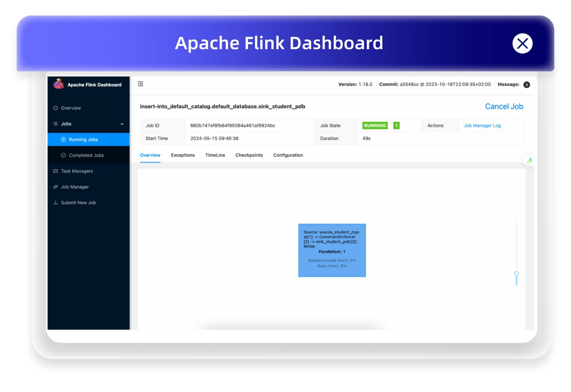The height and width of the screenshot is (392, 571).
Task: Click the green leaf icon at right edge
Action: coord(529,160)
